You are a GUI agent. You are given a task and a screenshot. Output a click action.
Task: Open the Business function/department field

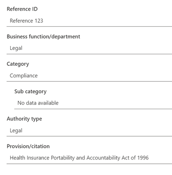coord(89,48)
